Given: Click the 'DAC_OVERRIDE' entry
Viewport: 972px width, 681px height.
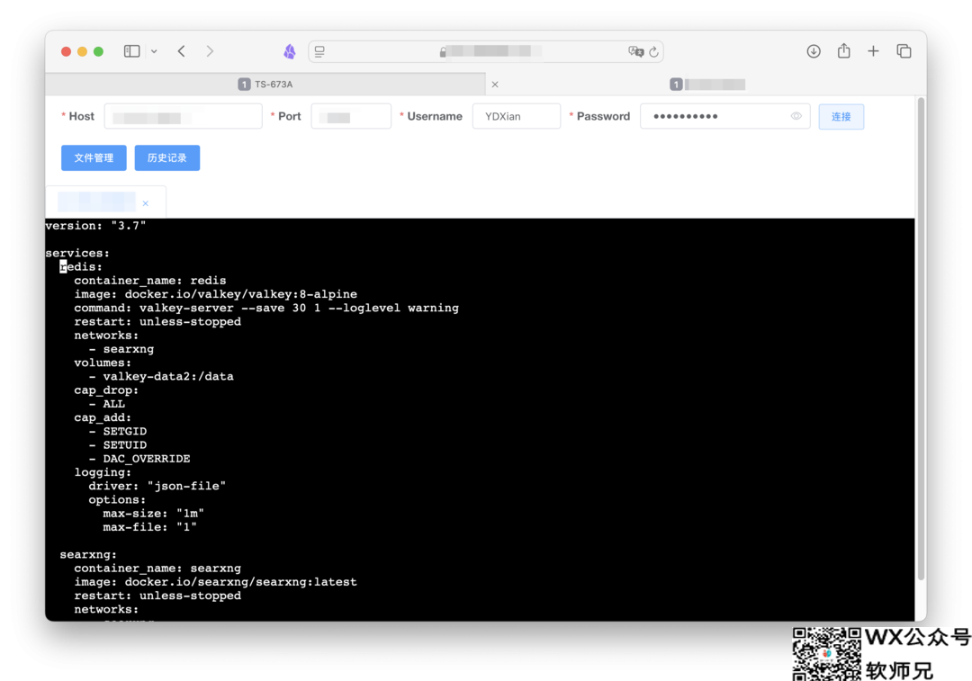Looking at the screenshot, I should pyautogui.click(x=139, y=459).
